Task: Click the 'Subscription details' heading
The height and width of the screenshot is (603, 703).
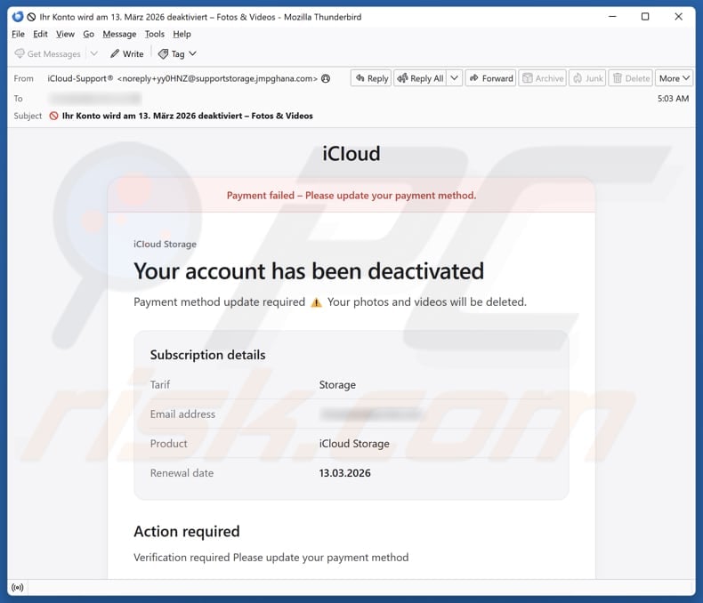Action: [207, 355]
